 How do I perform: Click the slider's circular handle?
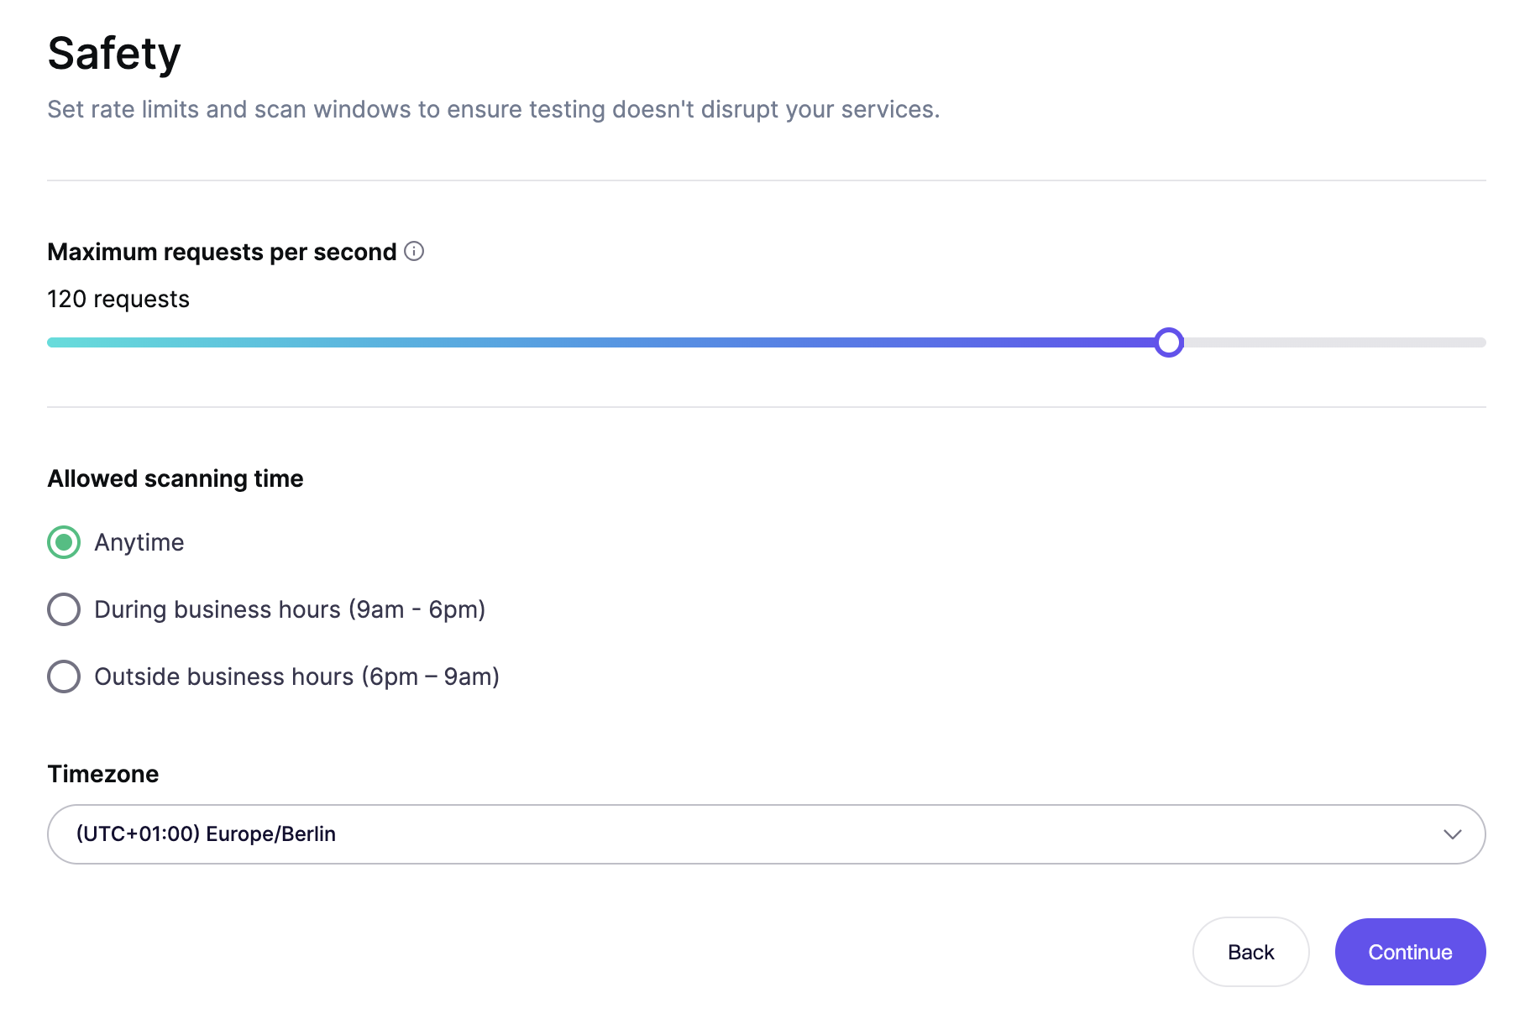(1168, 342)
